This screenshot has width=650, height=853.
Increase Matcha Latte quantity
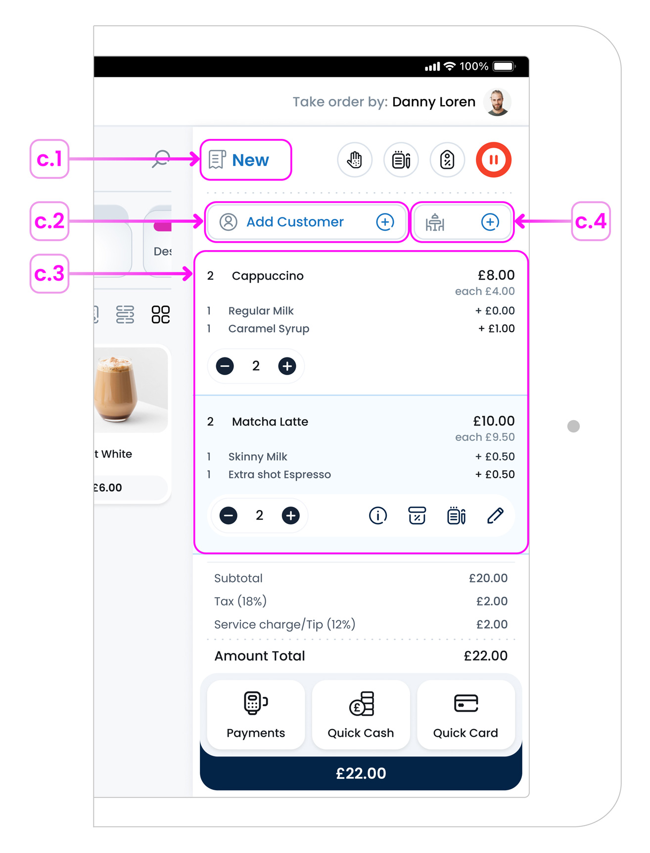click(290, 515)
